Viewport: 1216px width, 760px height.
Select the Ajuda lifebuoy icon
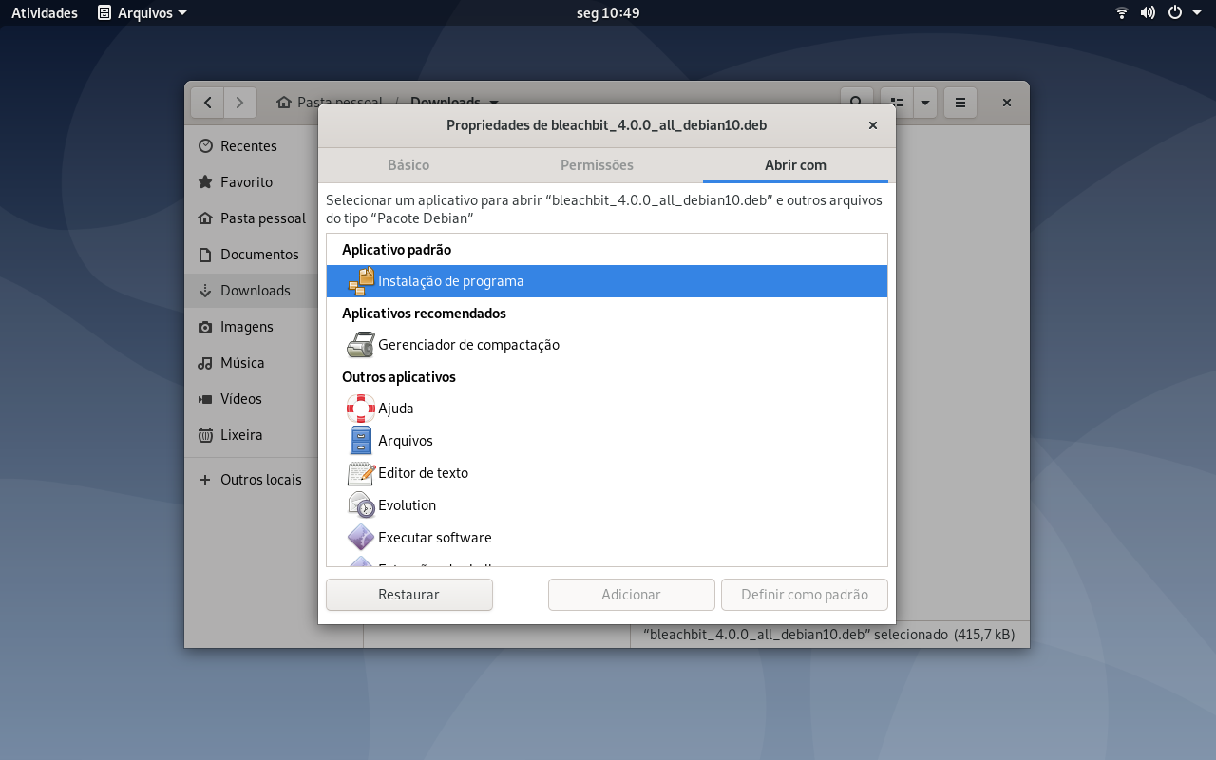click(x=361, y=408)
